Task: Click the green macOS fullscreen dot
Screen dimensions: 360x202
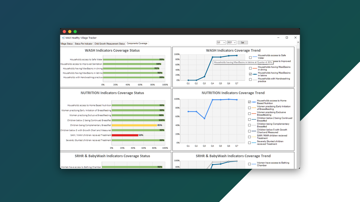Action: click(75, 31)
